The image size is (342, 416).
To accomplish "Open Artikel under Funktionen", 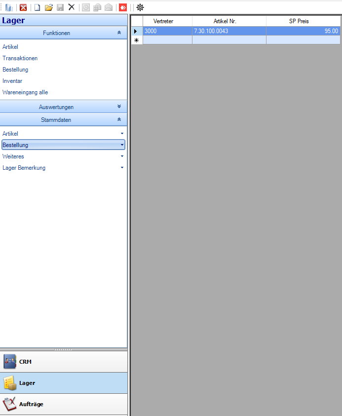I will (10, 47).
